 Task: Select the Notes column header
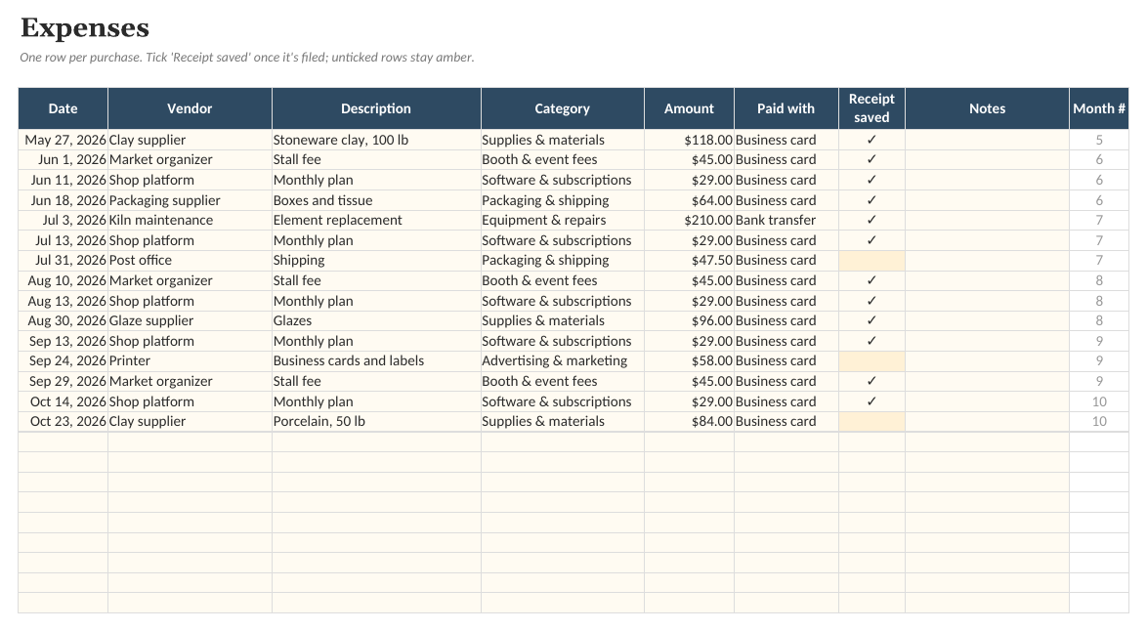(x=987, y=108)
